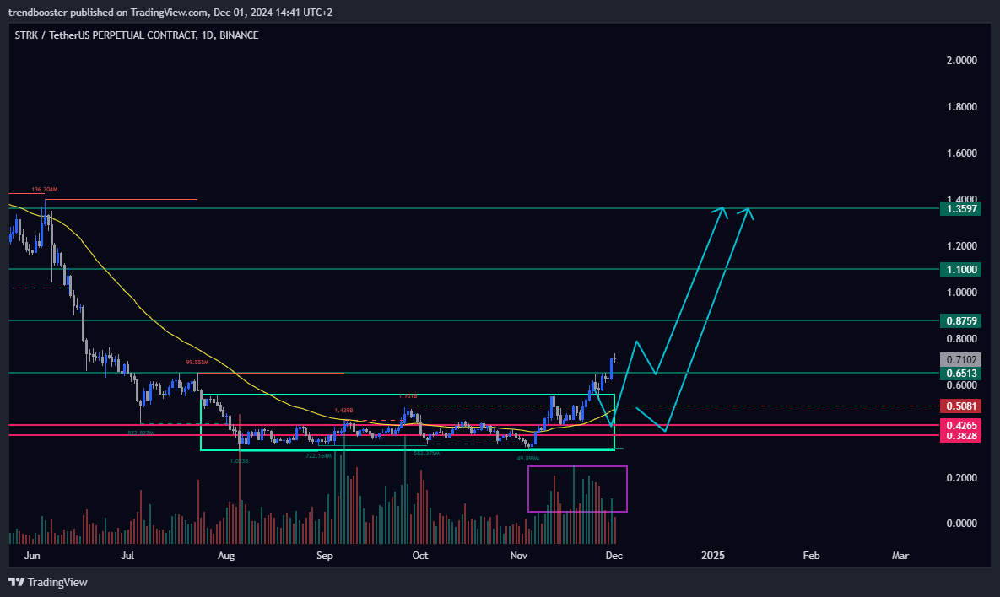
Task: Click the 0.8759 price label
Action: point(961,320)
